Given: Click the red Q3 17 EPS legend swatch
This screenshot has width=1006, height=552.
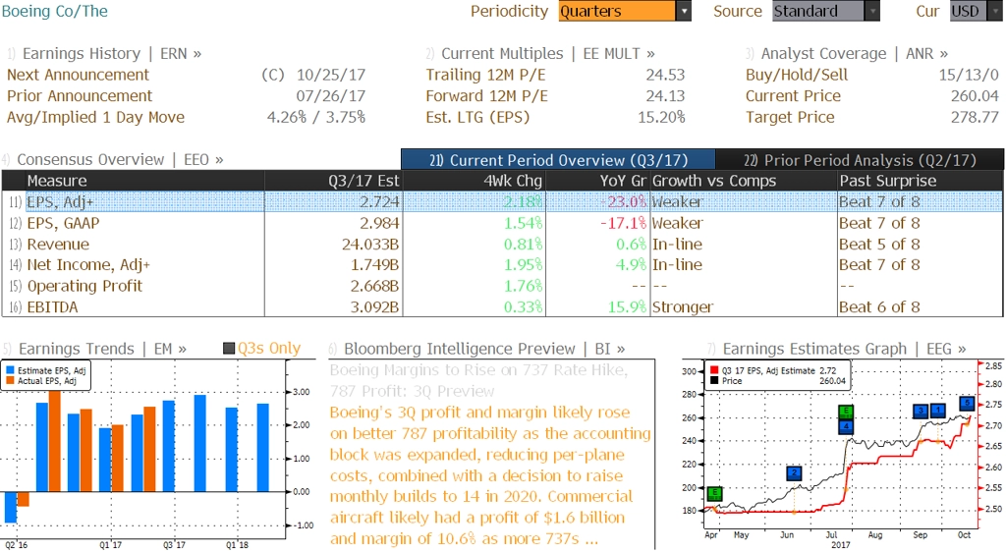Looking at the screenshot, I should tap(714, 370).
